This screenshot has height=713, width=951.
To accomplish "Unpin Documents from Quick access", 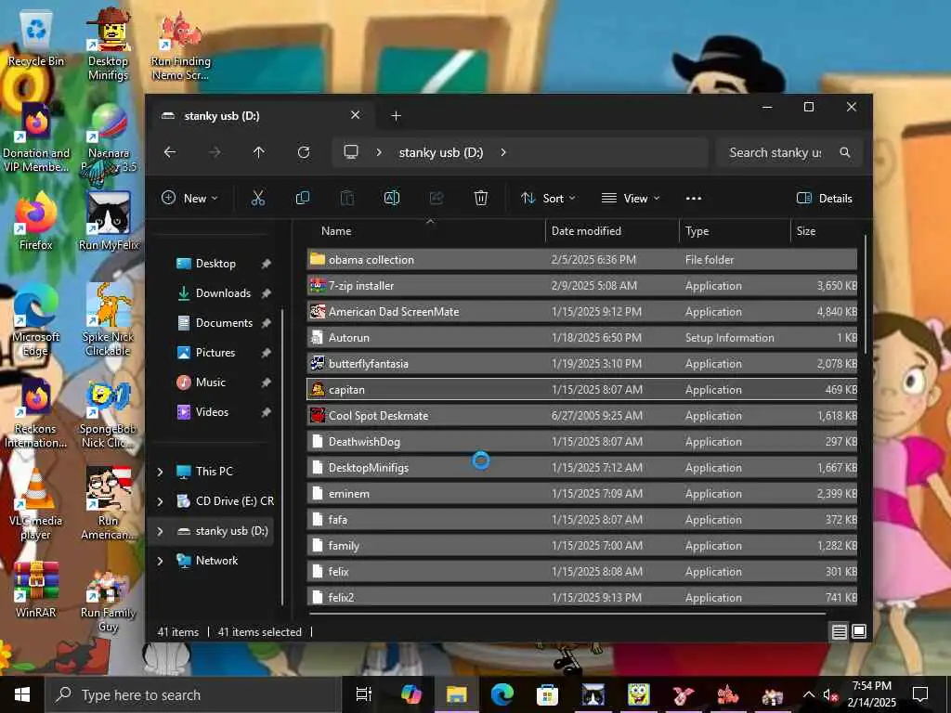I will pyautogui.click(x=266, y=323).
